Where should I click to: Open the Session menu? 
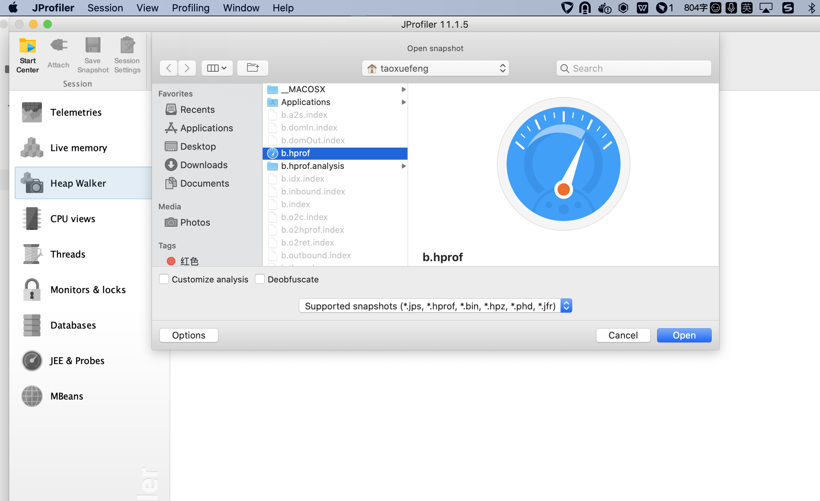(x=105, y=8)
